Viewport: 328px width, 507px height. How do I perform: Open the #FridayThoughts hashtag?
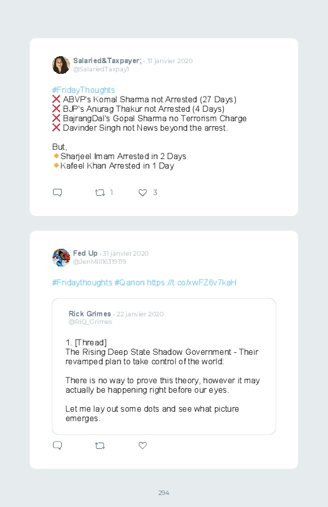pos(83,90)
